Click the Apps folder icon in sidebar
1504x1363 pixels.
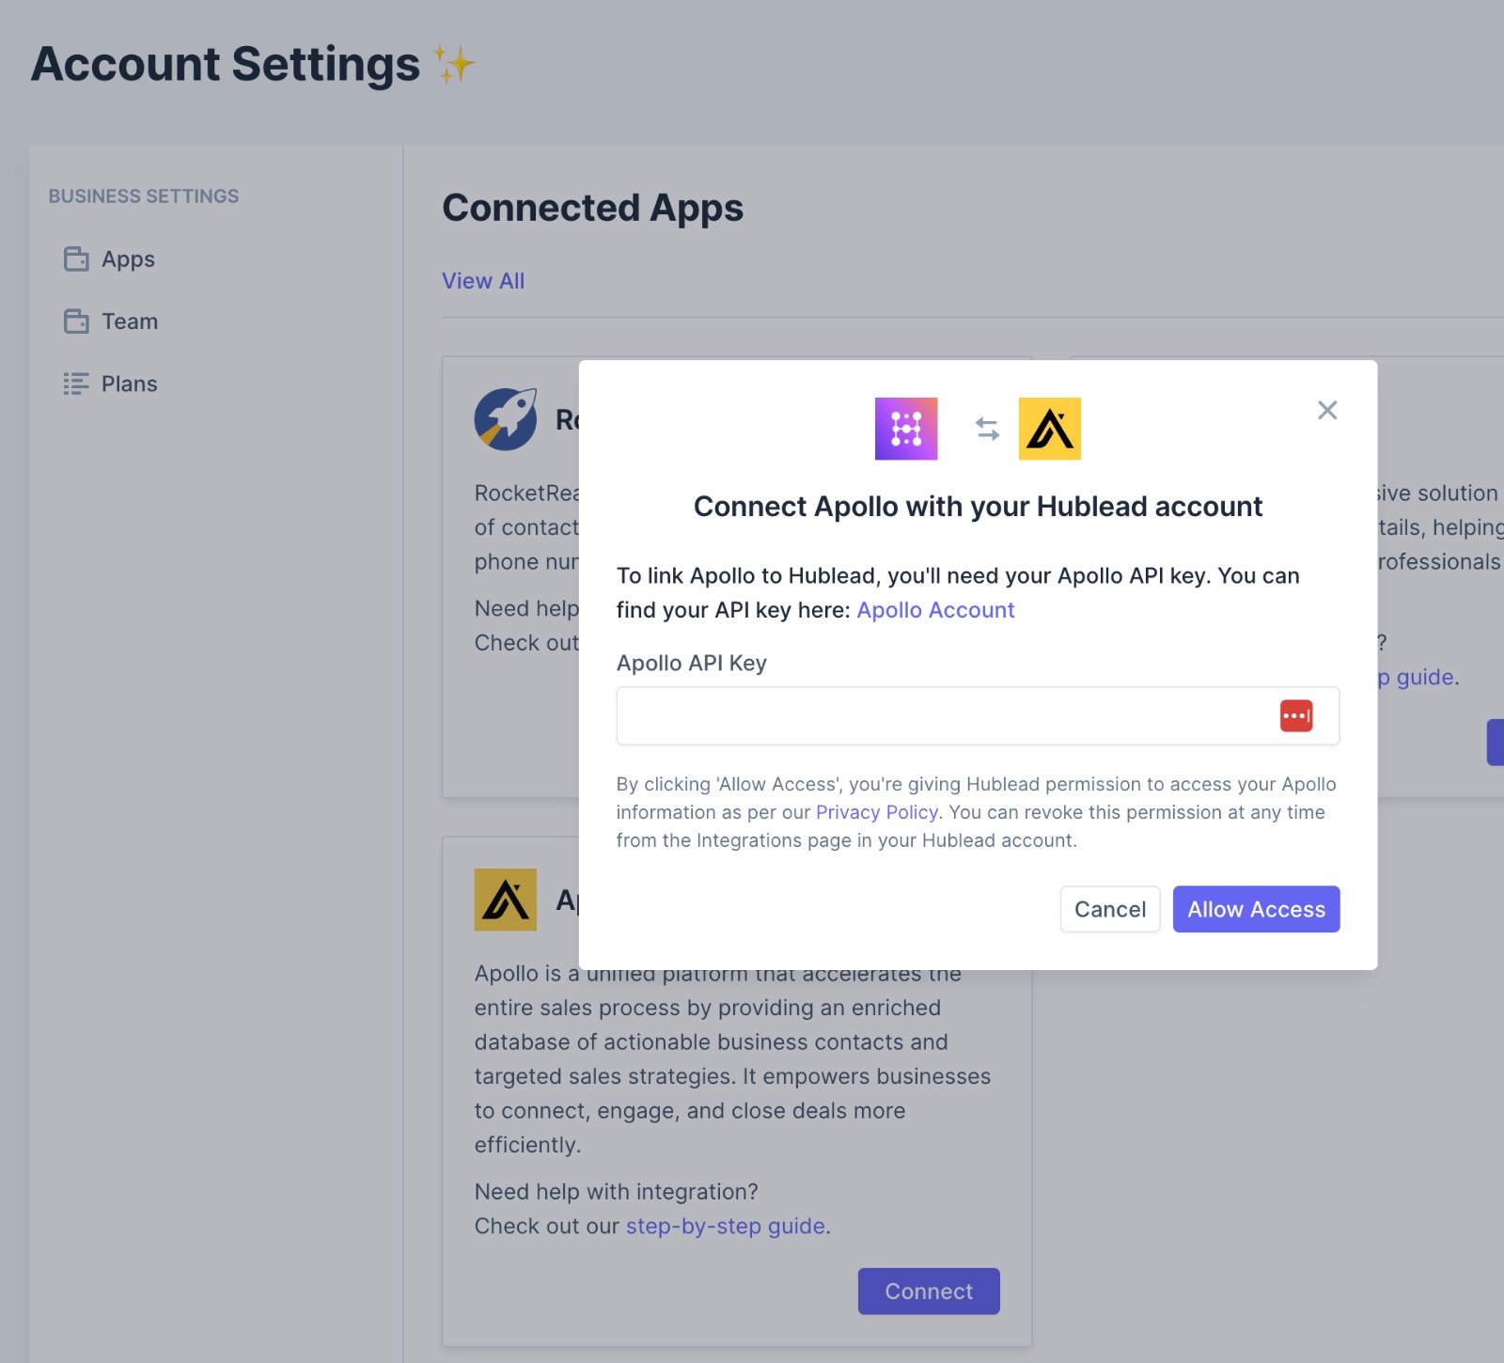coord(76,259)
